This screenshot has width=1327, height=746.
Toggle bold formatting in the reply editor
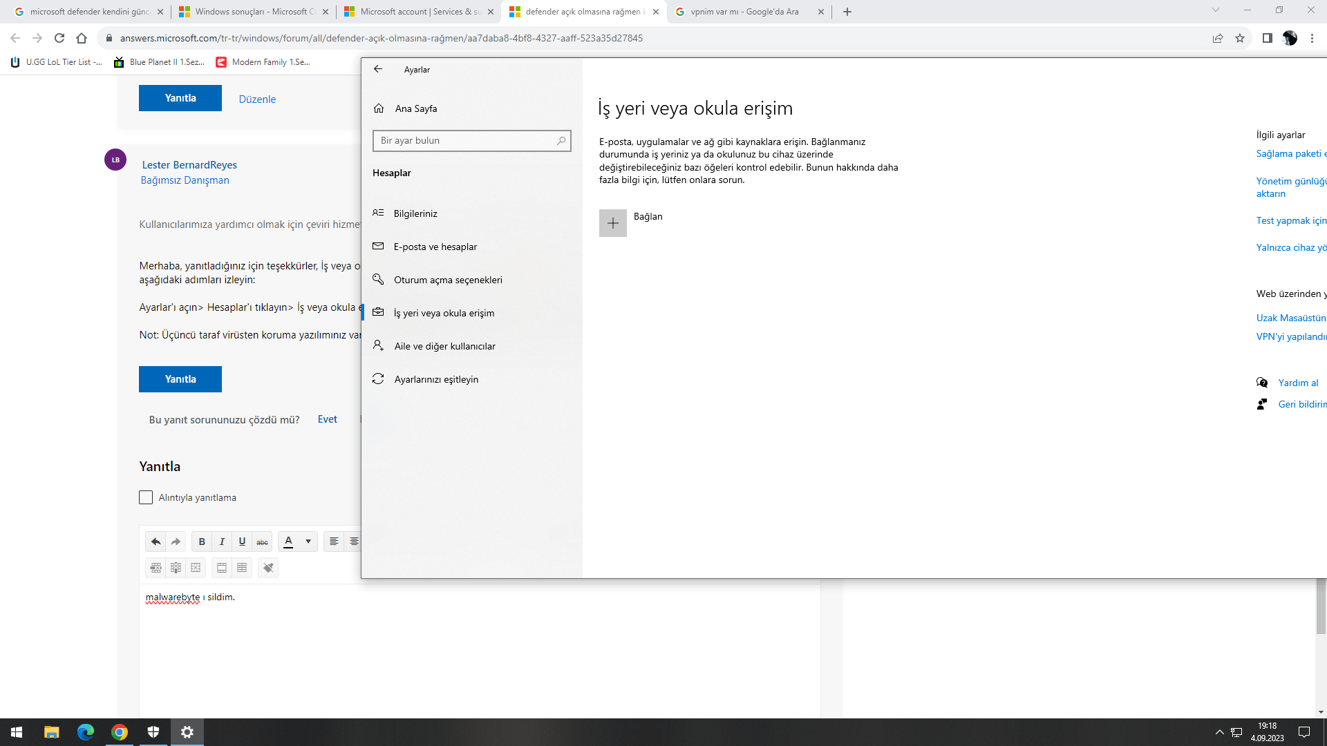202,542
